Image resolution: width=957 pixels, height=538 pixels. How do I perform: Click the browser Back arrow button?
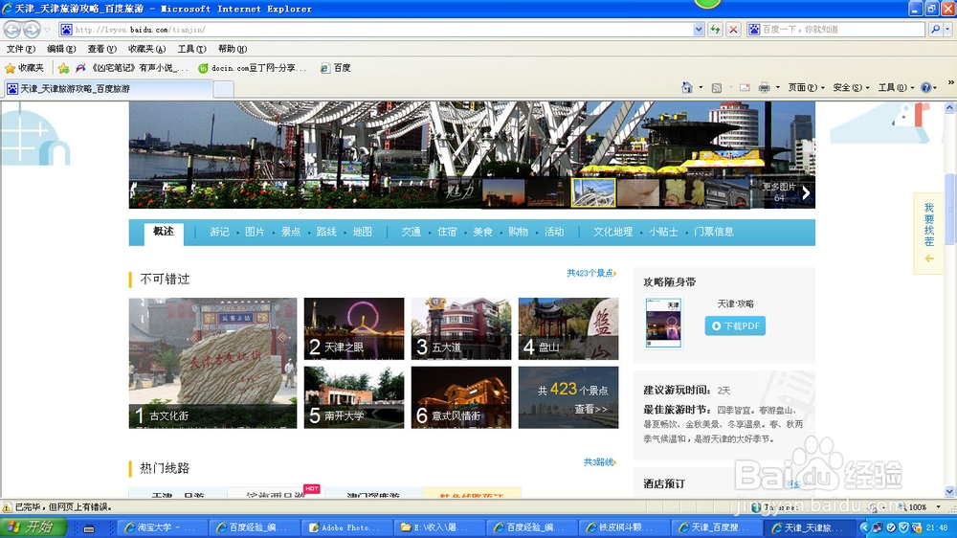point(12,29)
